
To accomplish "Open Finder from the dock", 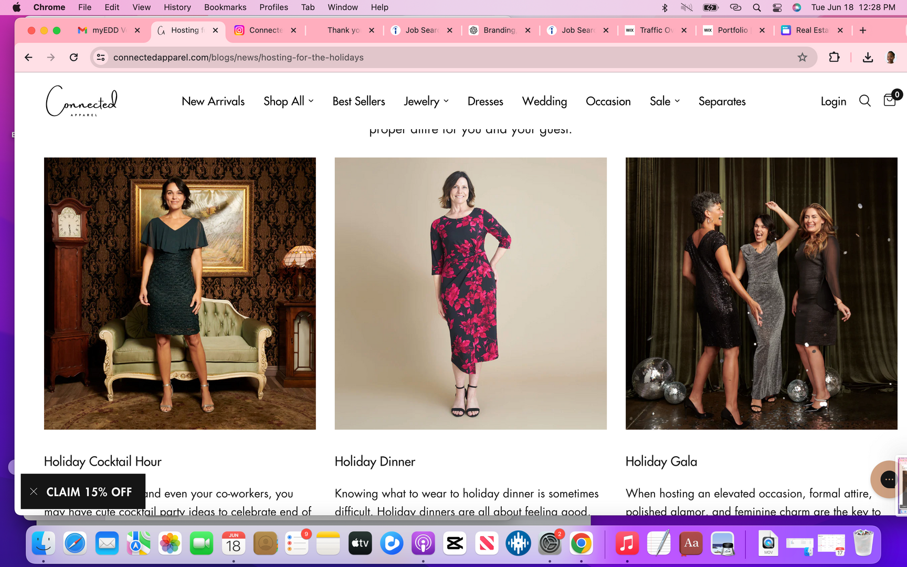I will (x=44, y=543).
